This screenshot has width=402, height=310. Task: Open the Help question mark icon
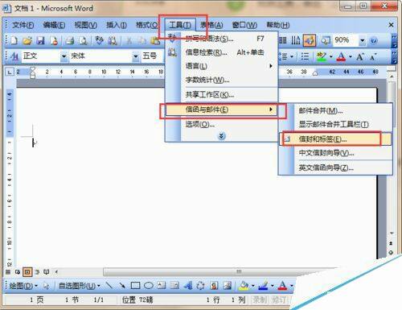click(374, 40)
